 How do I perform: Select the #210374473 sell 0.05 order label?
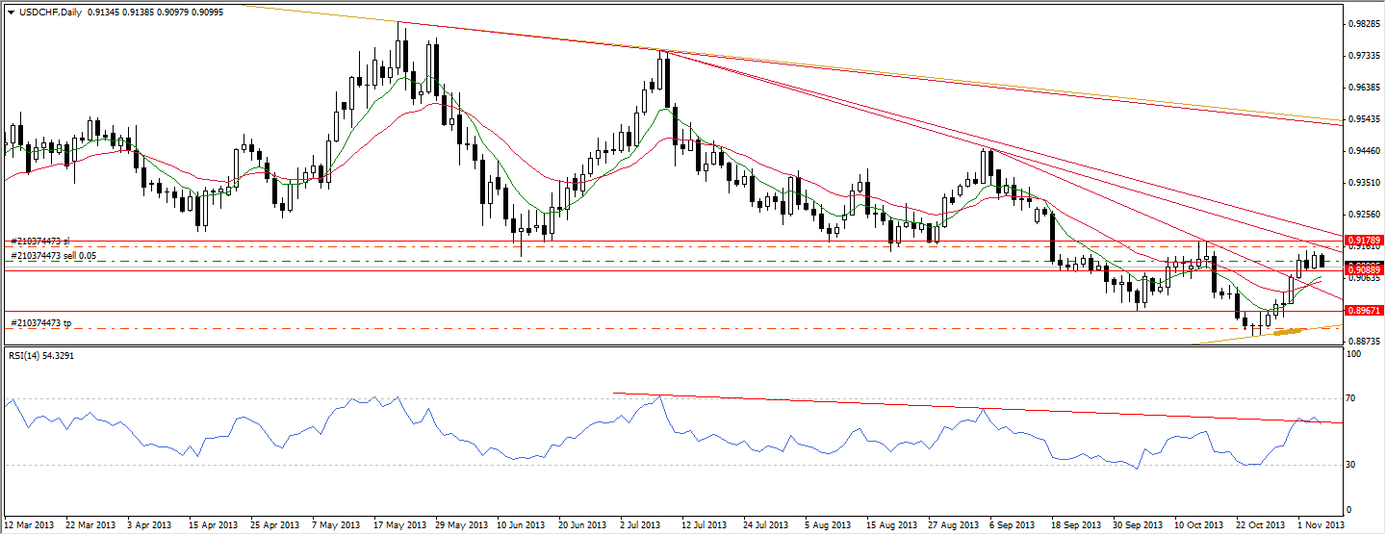pos(53,256)
